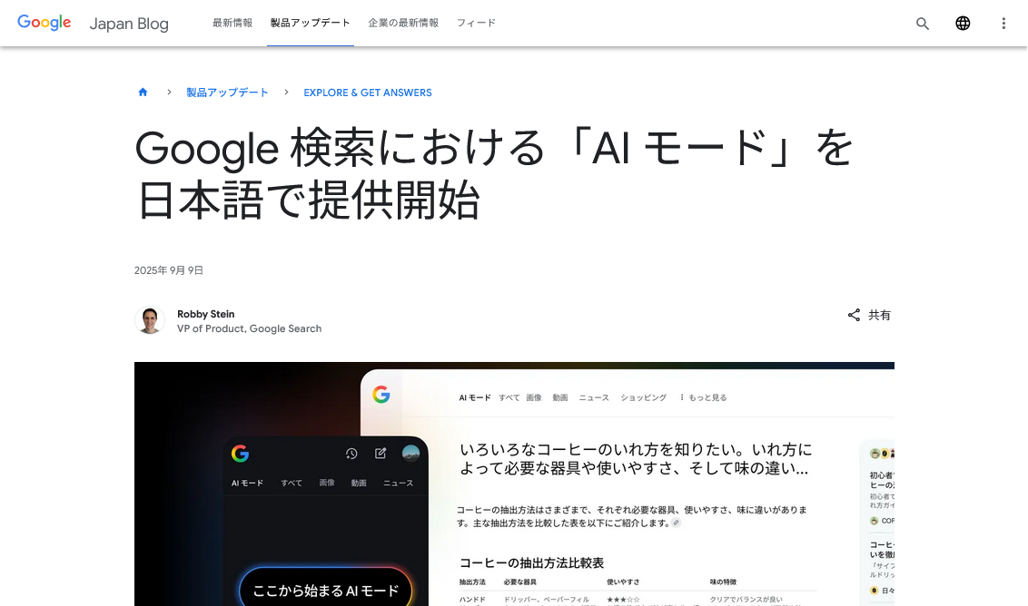Open the 企業の最新情報 nav item
The height and width of the screenshot is (606, 1028).
click(x=403, y=23)
